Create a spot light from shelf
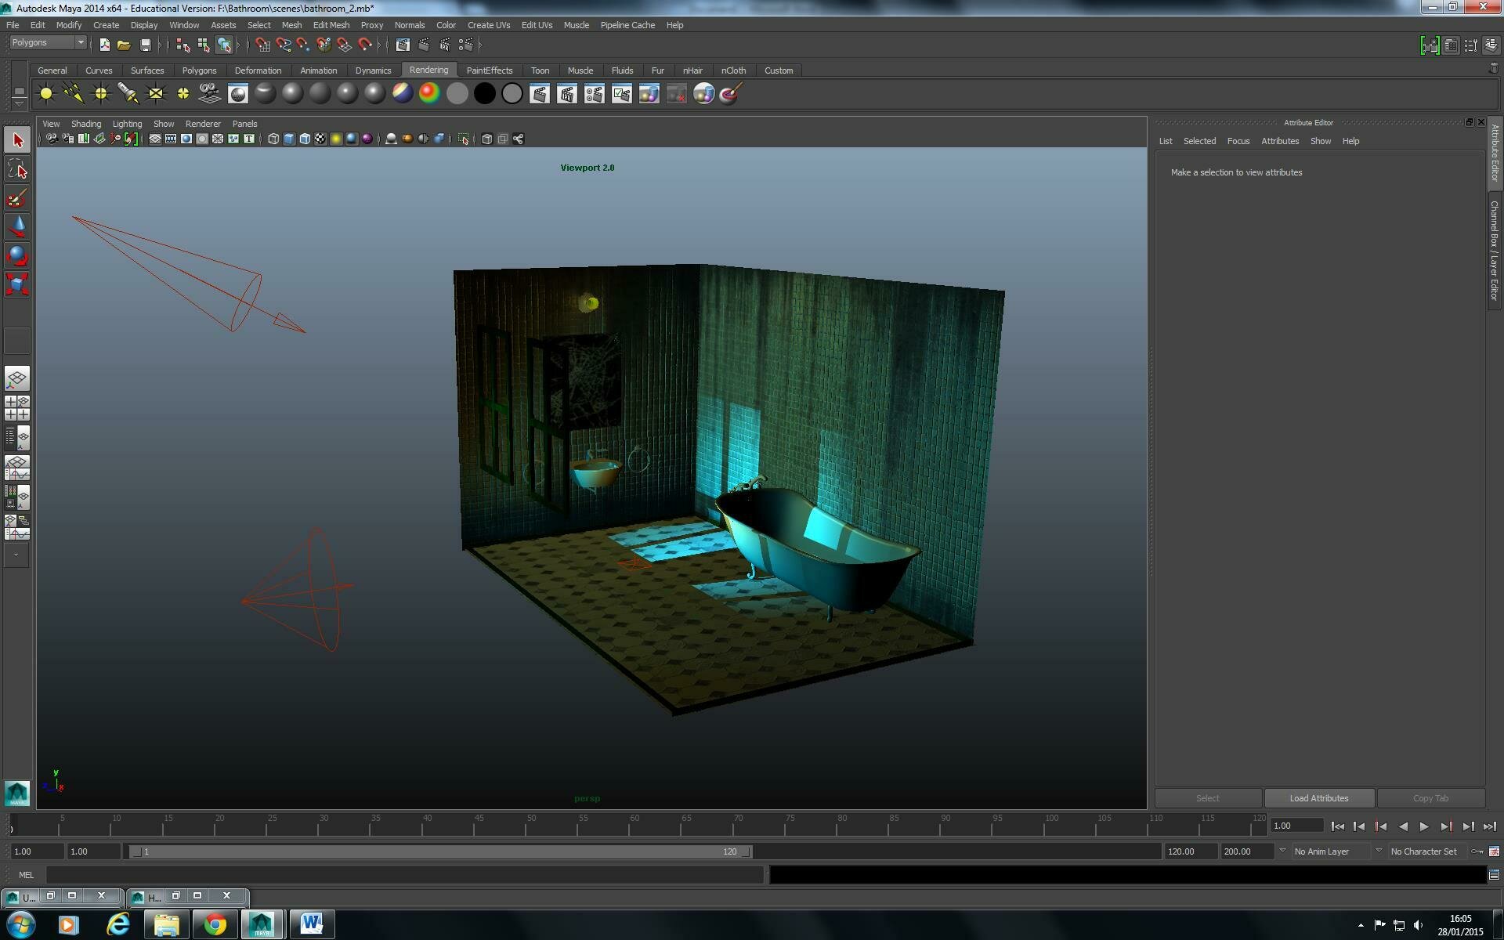This screenshot has width=1504, height=940. [x=128, y=94]
